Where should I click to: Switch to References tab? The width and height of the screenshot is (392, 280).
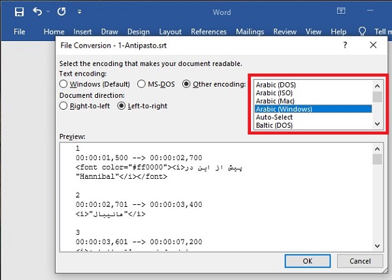(209, 32)
